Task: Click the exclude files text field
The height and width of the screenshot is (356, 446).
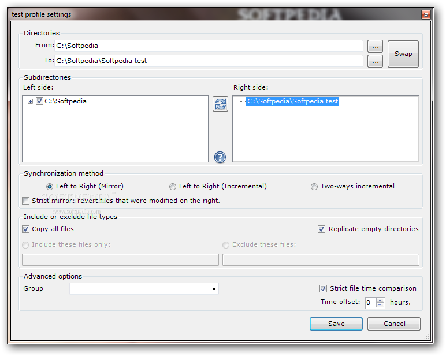Action: click(321, 260)
